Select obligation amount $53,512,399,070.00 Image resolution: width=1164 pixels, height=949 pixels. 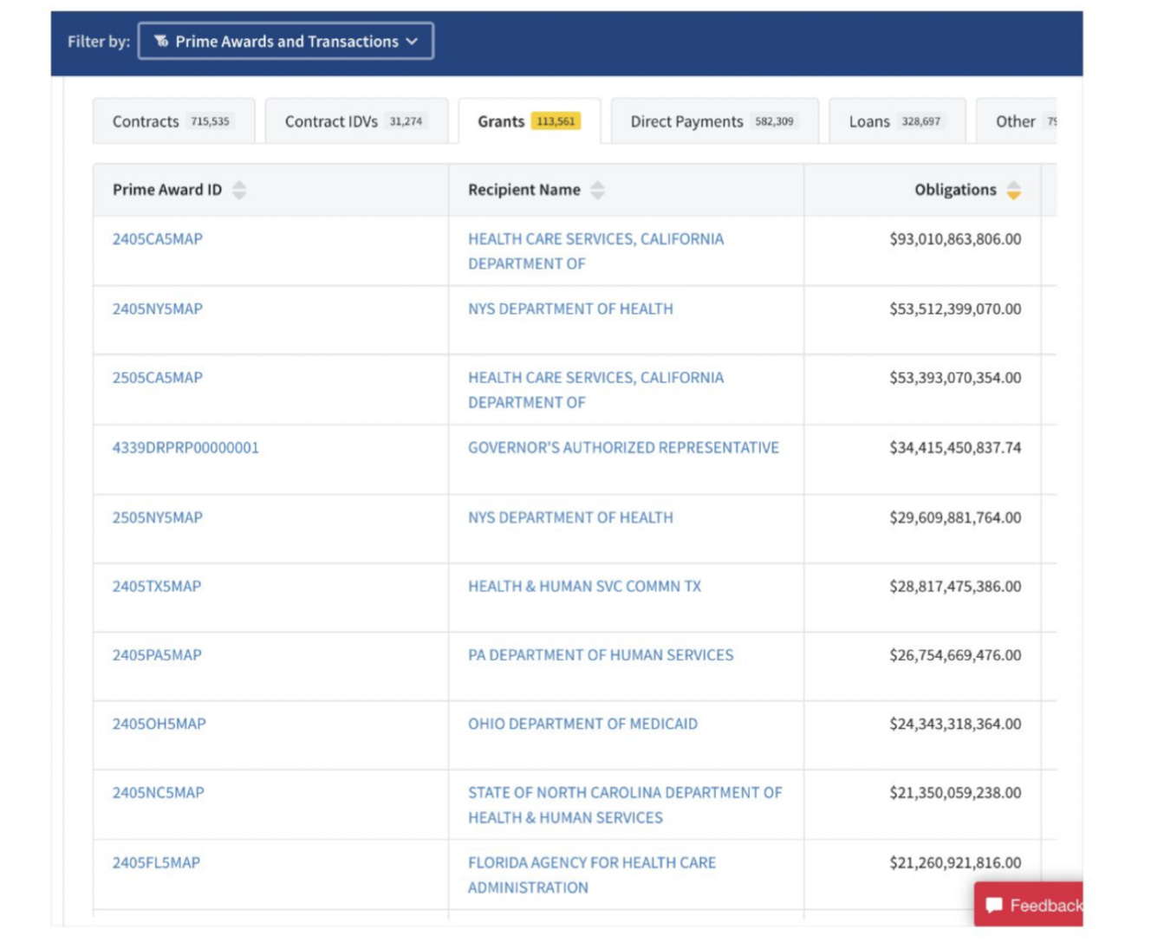click(955, 309)
